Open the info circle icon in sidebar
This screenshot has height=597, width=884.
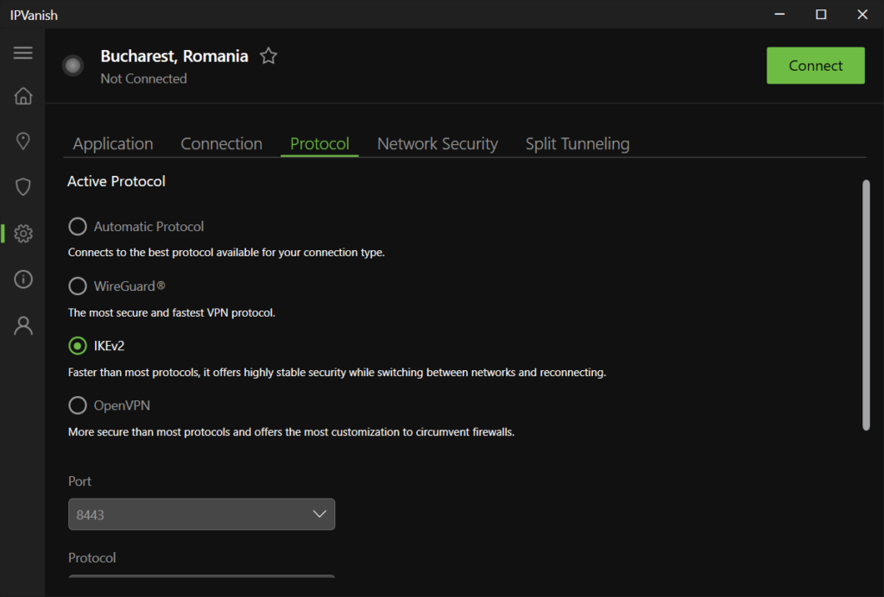pos(23,280)
